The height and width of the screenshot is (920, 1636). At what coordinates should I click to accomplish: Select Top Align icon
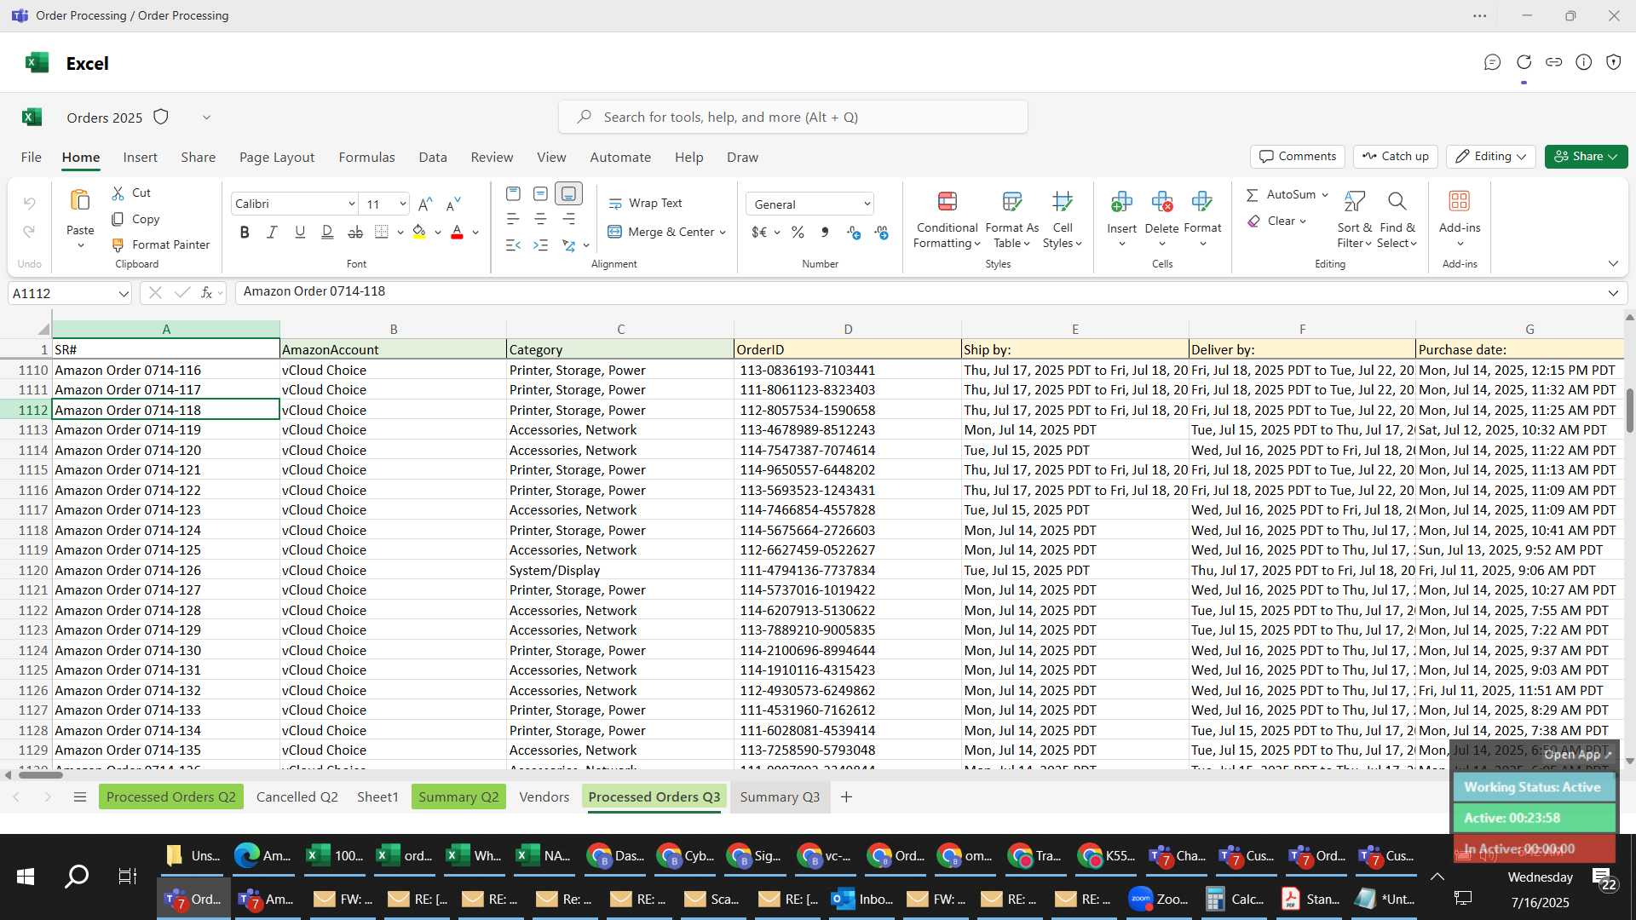[x=513, y=193]
